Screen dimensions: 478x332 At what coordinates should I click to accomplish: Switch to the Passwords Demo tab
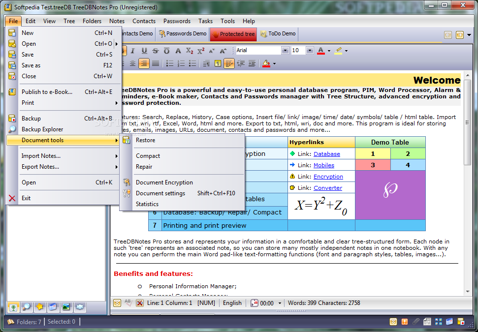pyautogui.click(x=182, y=34)
